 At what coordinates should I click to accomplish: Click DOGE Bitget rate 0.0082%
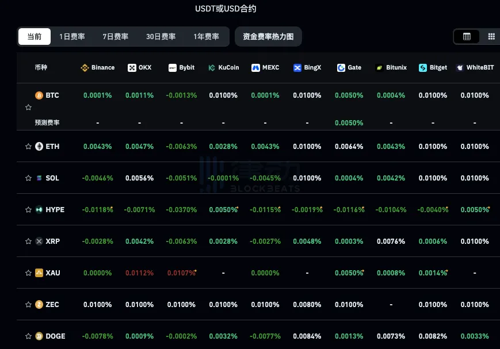(433, 336)
